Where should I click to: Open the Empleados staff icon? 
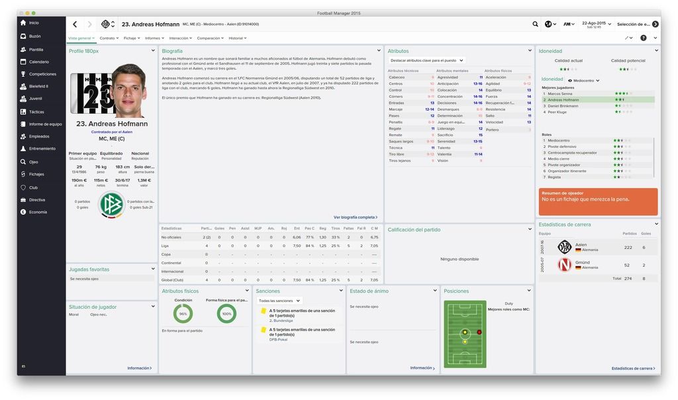pyautogui.click(x=23, y=136)
